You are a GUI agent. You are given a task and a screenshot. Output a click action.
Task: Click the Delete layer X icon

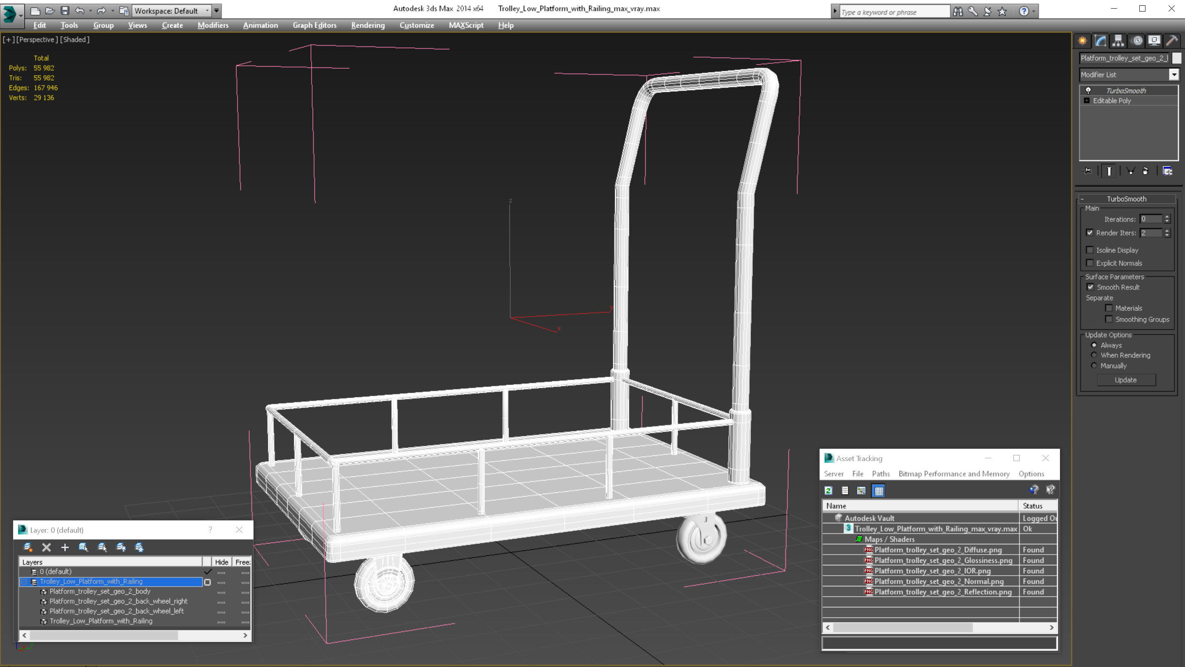click(46, 547)
